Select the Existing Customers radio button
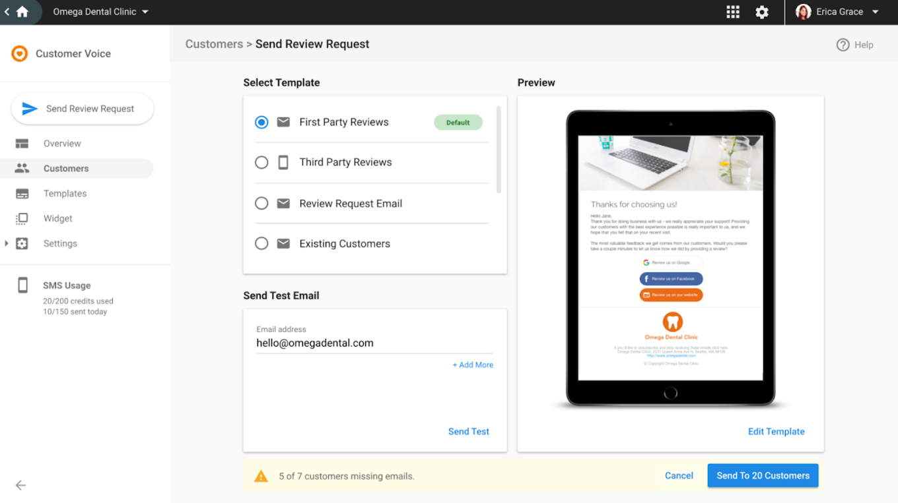Viewport: 898px width, 503px height. [x=261, y=243]
